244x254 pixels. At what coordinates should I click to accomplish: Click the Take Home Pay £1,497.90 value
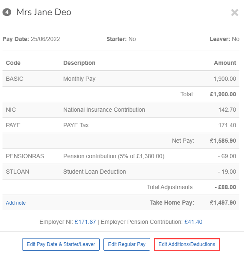[x=223, y=203]
